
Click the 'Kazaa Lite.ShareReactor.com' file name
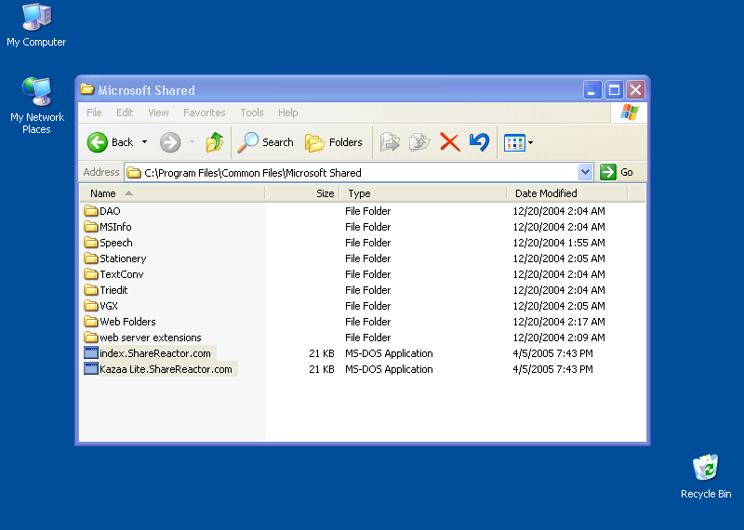pos(166,369)
